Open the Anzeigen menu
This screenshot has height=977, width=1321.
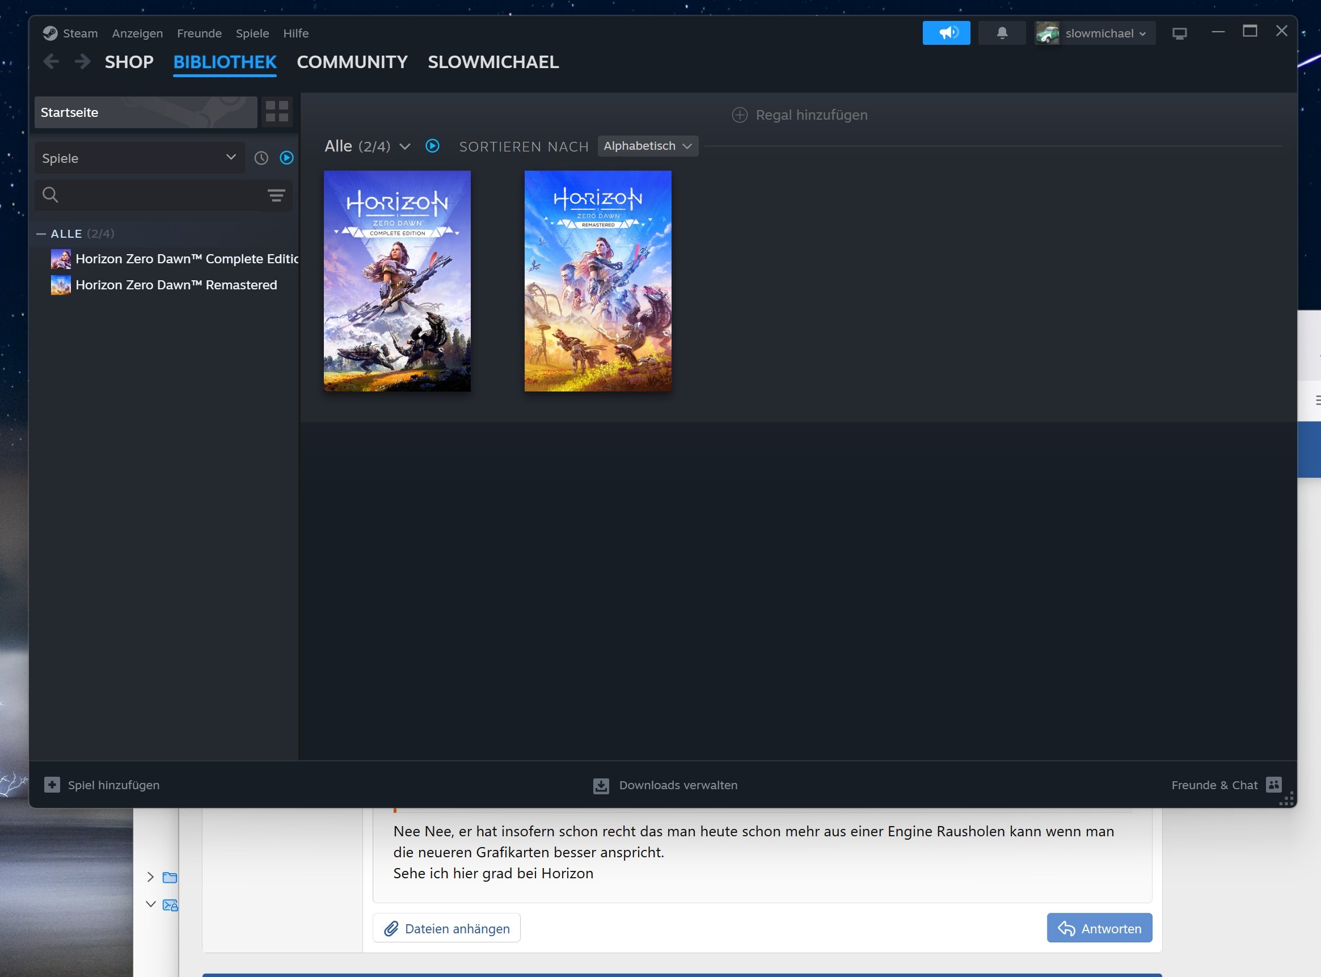(138, 33)
